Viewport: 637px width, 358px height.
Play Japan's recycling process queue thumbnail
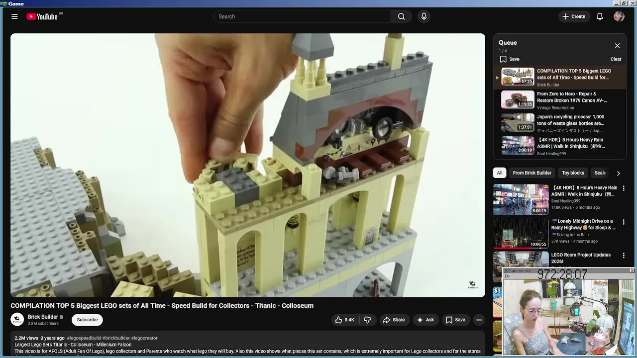click(x=518, y=123)
